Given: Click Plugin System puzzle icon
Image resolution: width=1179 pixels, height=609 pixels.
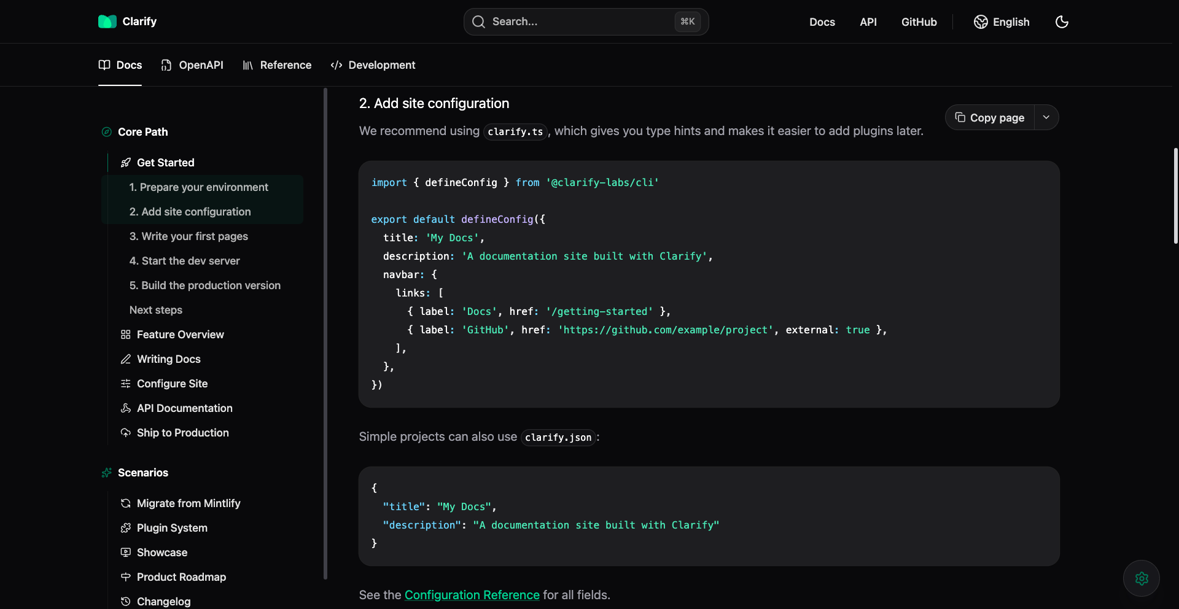Looking at the screenshot, I should (x=126, y=528).
